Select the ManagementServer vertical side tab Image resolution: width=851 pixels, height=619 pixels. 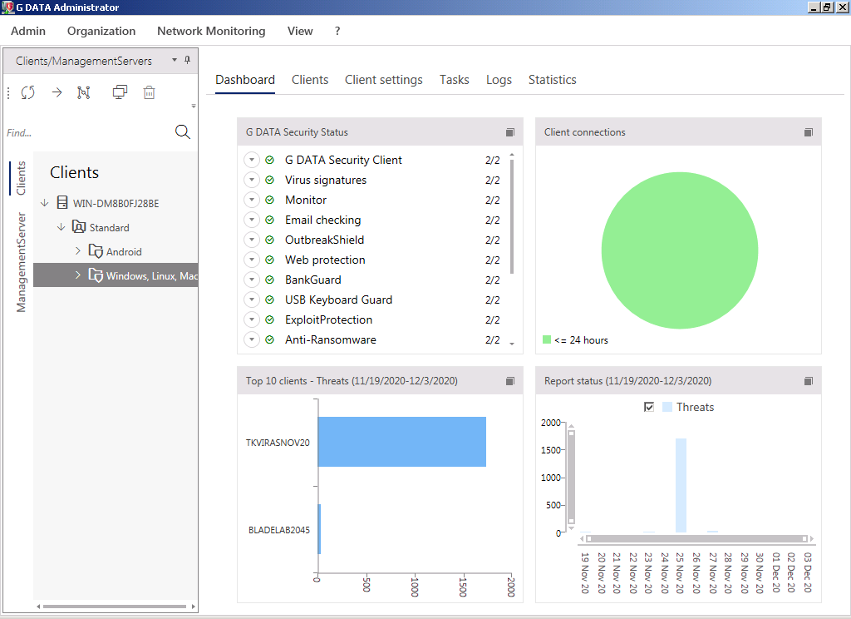tap(22, 262)
